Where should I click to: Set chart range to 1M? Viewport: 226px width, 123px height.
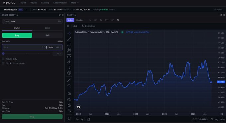tap(90, 20)
